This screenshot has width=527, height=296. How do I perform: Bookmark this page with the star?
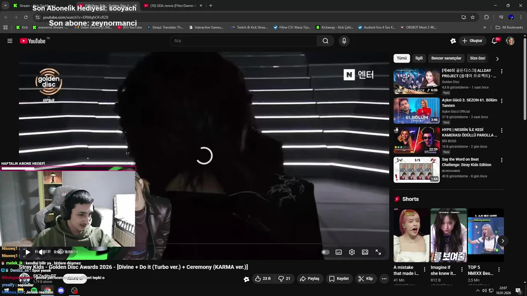[x=473, y=17]
